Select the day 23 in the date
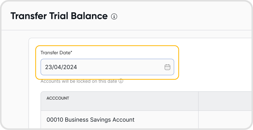The image size is (253, 130). tap(48, 67)
